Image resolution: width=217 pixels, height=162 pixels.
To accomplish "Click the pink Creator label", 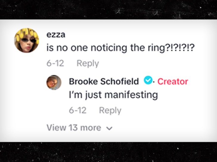I will pyautogui.click(x=173, y=81).
